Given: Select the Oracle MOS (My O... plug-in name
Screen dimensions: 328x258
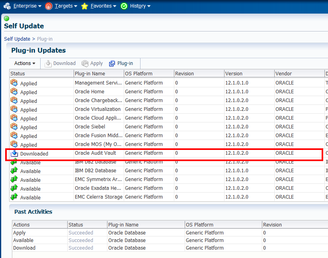Looking at the screenshot, I should 98,144.
